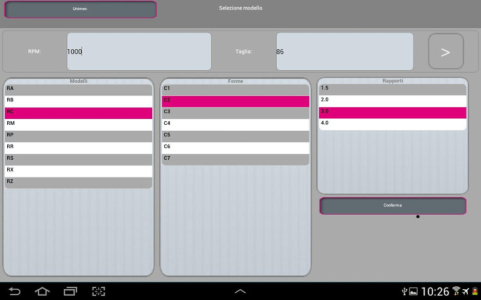Select model RX
The image size is (481, 300).
pos(79,171)
